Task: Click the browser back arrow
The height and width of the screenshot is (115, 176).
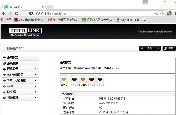Action: 4,13
